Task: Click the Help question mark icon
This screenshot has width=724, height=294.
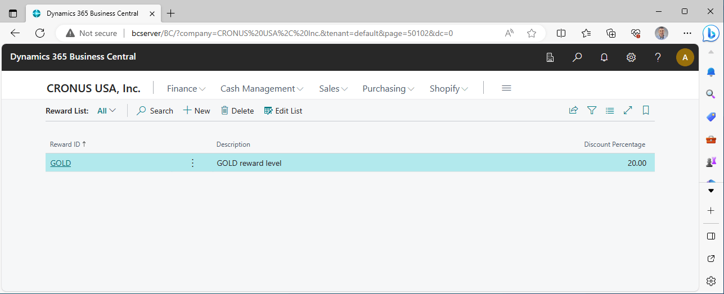Action: point(658,57)
